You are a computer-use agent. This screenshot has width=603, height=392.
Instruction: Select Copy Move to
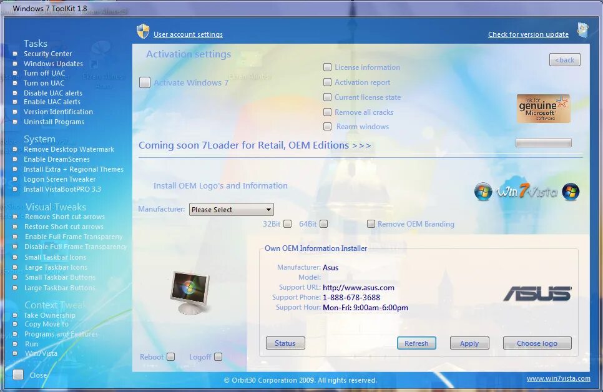coord(47,325)
